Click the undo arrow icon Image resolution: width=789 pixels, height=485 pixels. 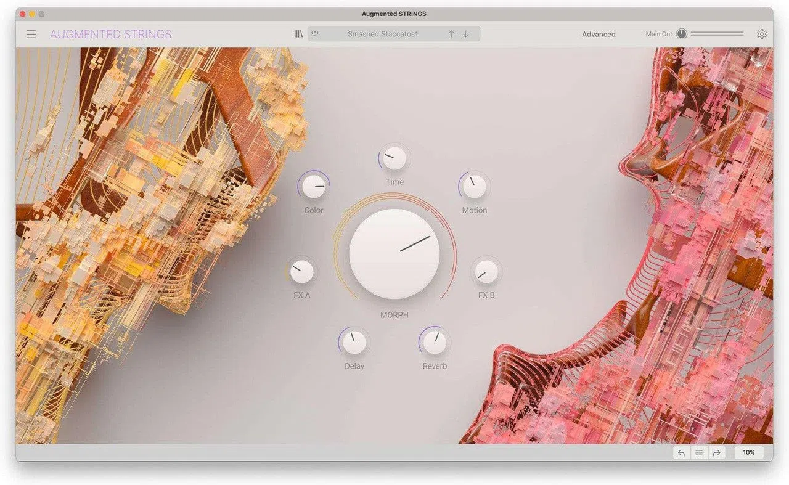pyautogui.click(x=681, y=452)
